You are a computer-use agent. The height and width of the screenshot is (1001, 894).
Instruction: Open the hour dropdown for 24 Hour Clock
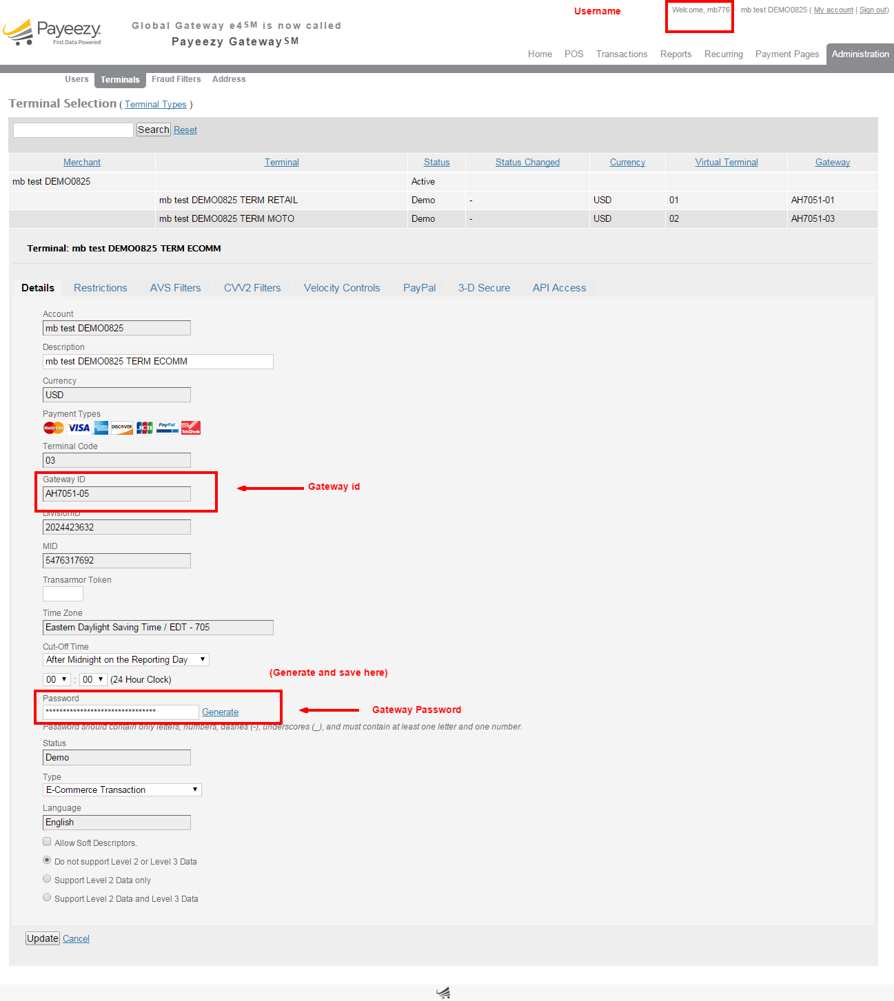[56, 679]
